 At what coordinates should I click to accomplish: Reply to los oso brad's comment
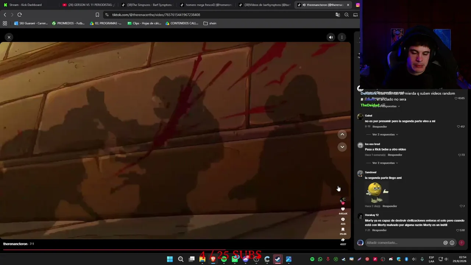(x=395, y=155)
